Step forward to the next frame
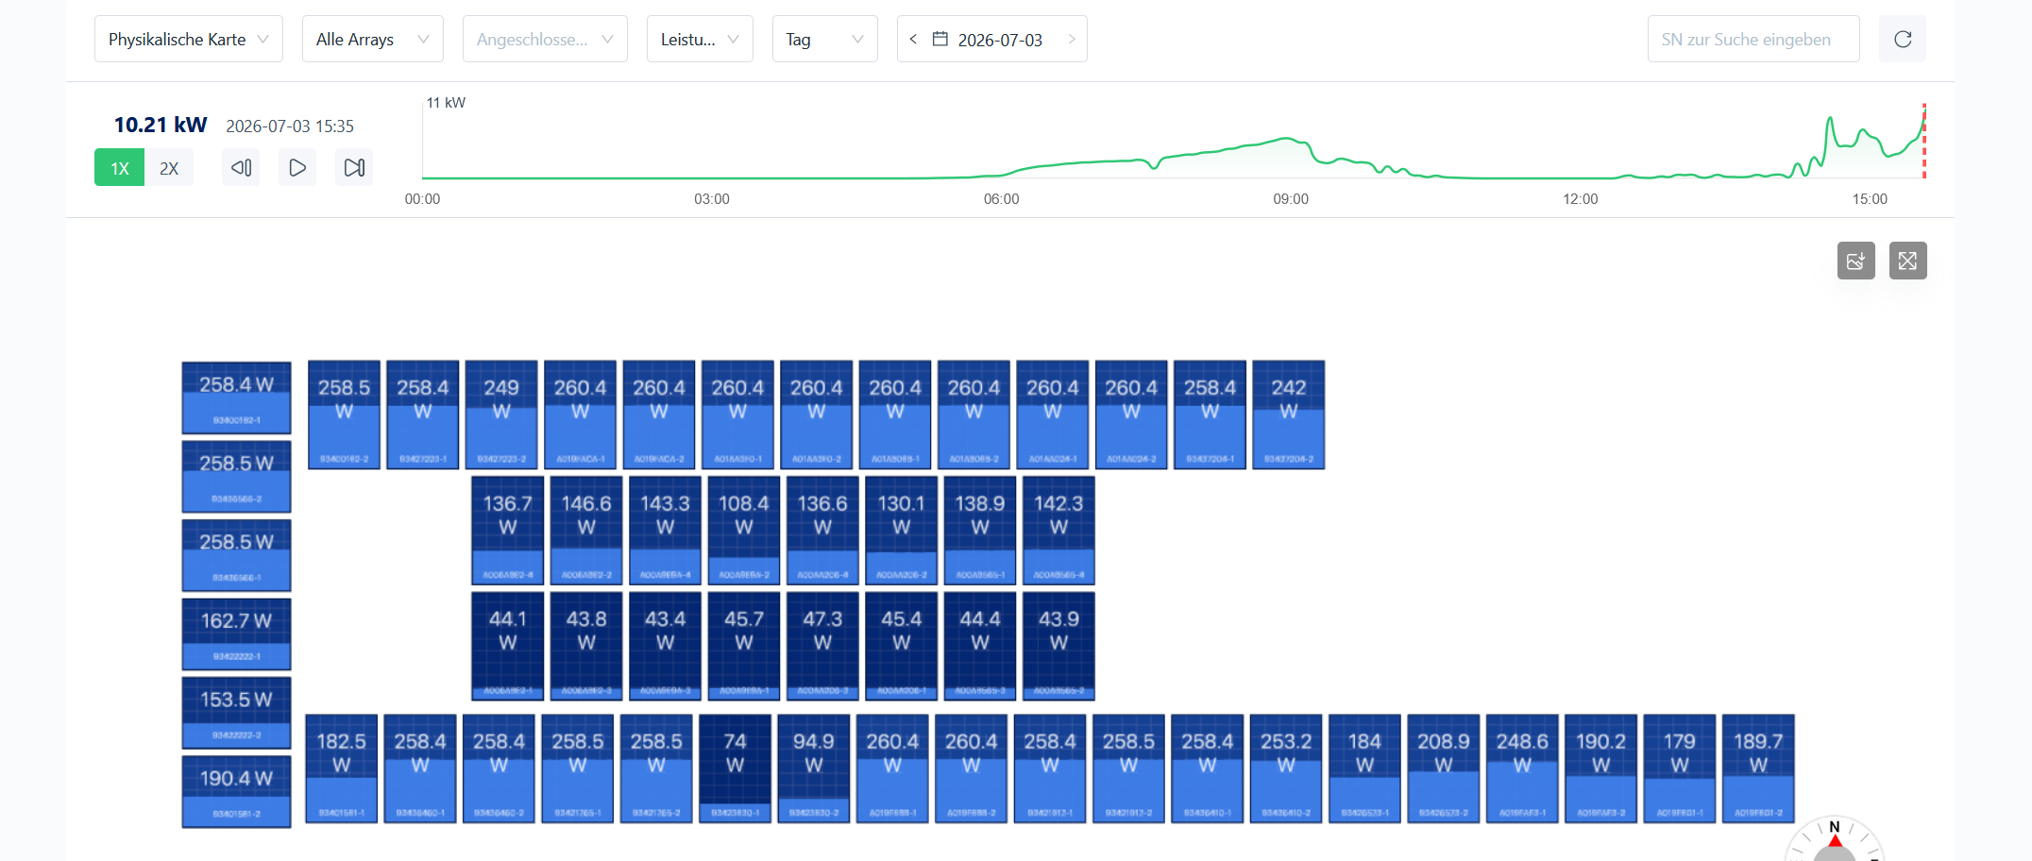 [354, 168]
